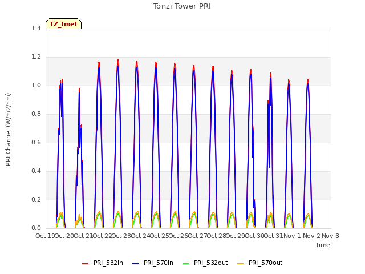
Task: Click the Oct 25 x-axis date label
Action: click(160, 236)
